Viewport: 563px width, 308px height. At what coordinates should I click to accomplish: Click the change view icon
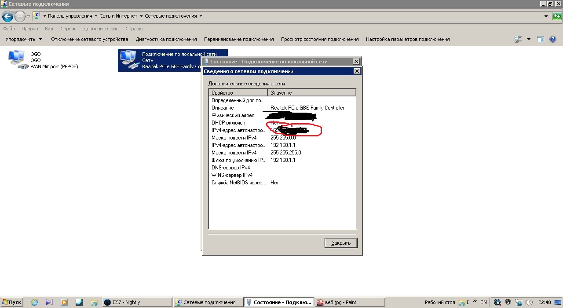(518, 39)
